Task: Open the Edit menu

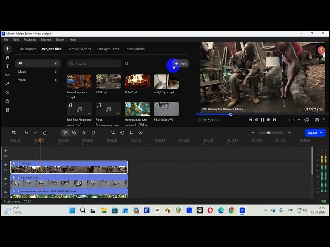Action: click(16, 40)
